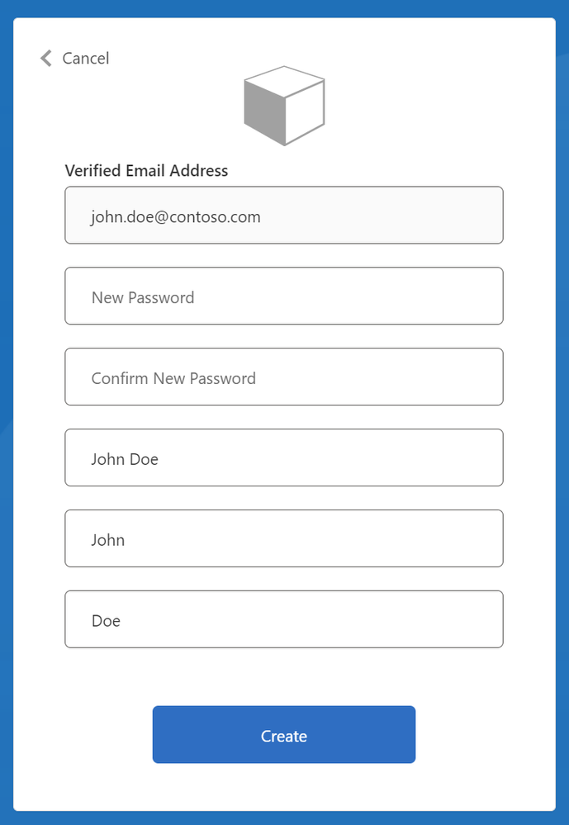Submit the form with the Create button
This screenshot has height=825, width=569.
tap(284, 734)
